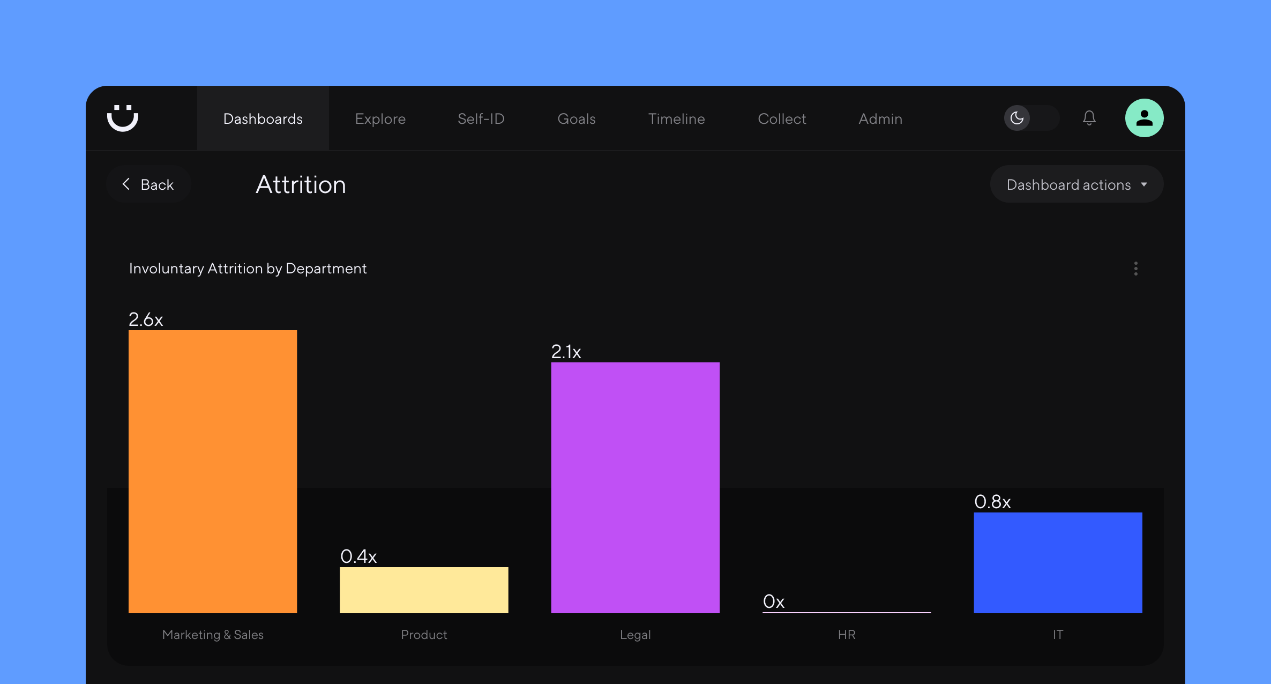The width and height of the screenshot is (1271, 684).
Task: Select the Marketing & Sales bar
Action: click(x=212, y=471)
